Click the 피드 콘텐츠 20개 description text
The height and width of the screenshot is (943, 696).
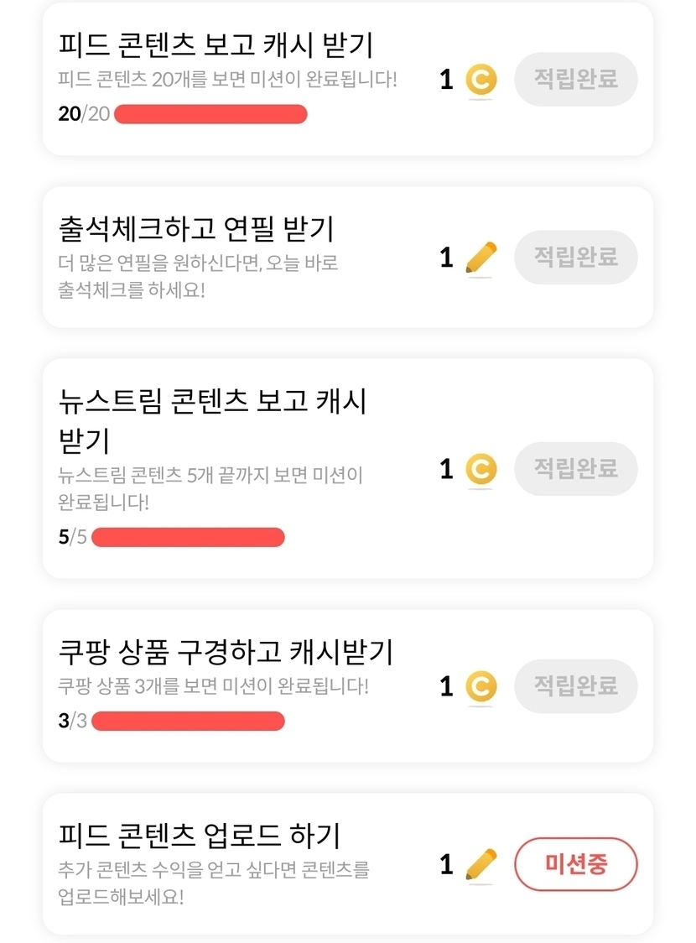coord(227,80)
